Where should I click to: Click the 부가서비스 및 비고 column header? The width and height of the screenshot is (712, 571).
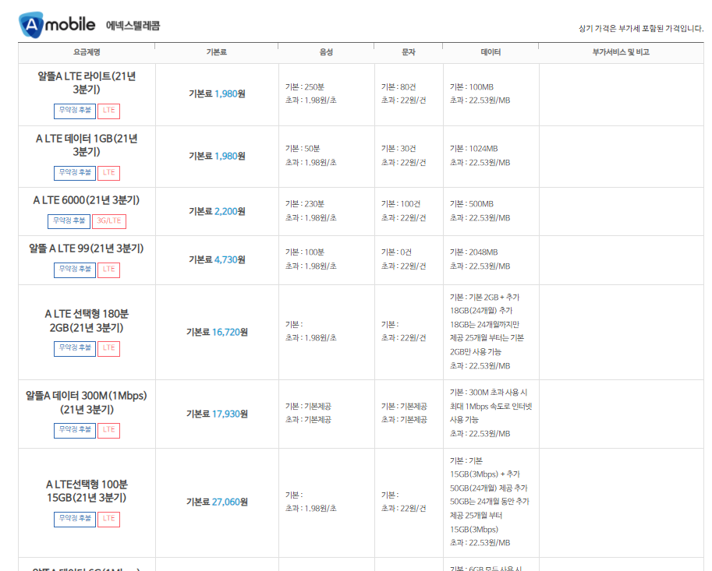(x=621, y=52)
